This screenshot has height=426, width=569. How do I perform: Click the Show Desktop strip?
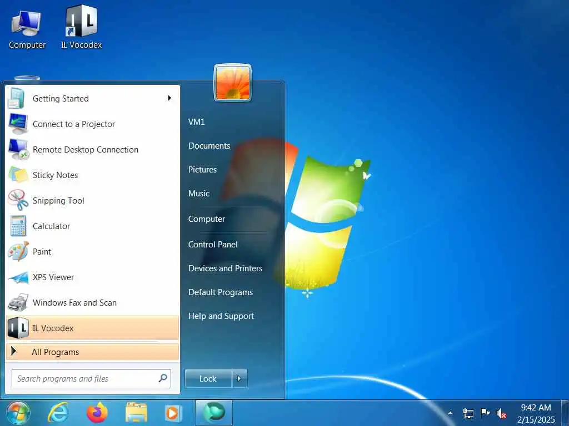(565, 413)
